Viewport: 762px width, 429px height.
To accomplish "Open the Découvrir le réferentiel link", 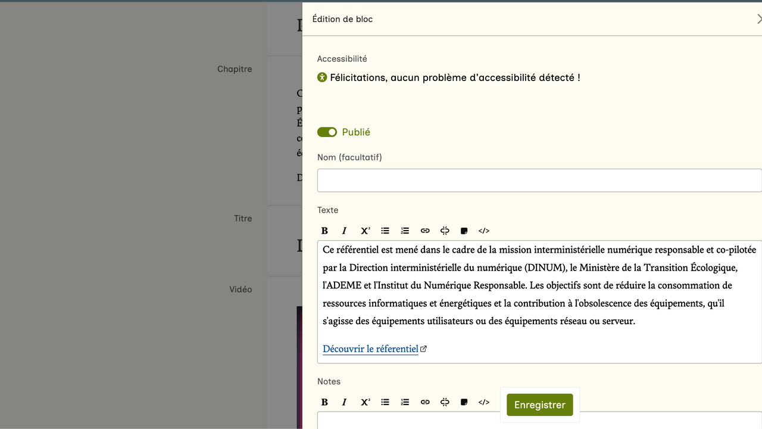I will 370,349.
